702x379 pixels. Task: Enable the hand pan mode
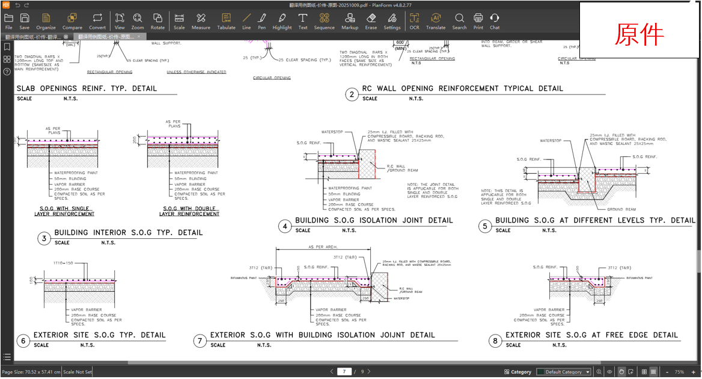tap(621, 372)
